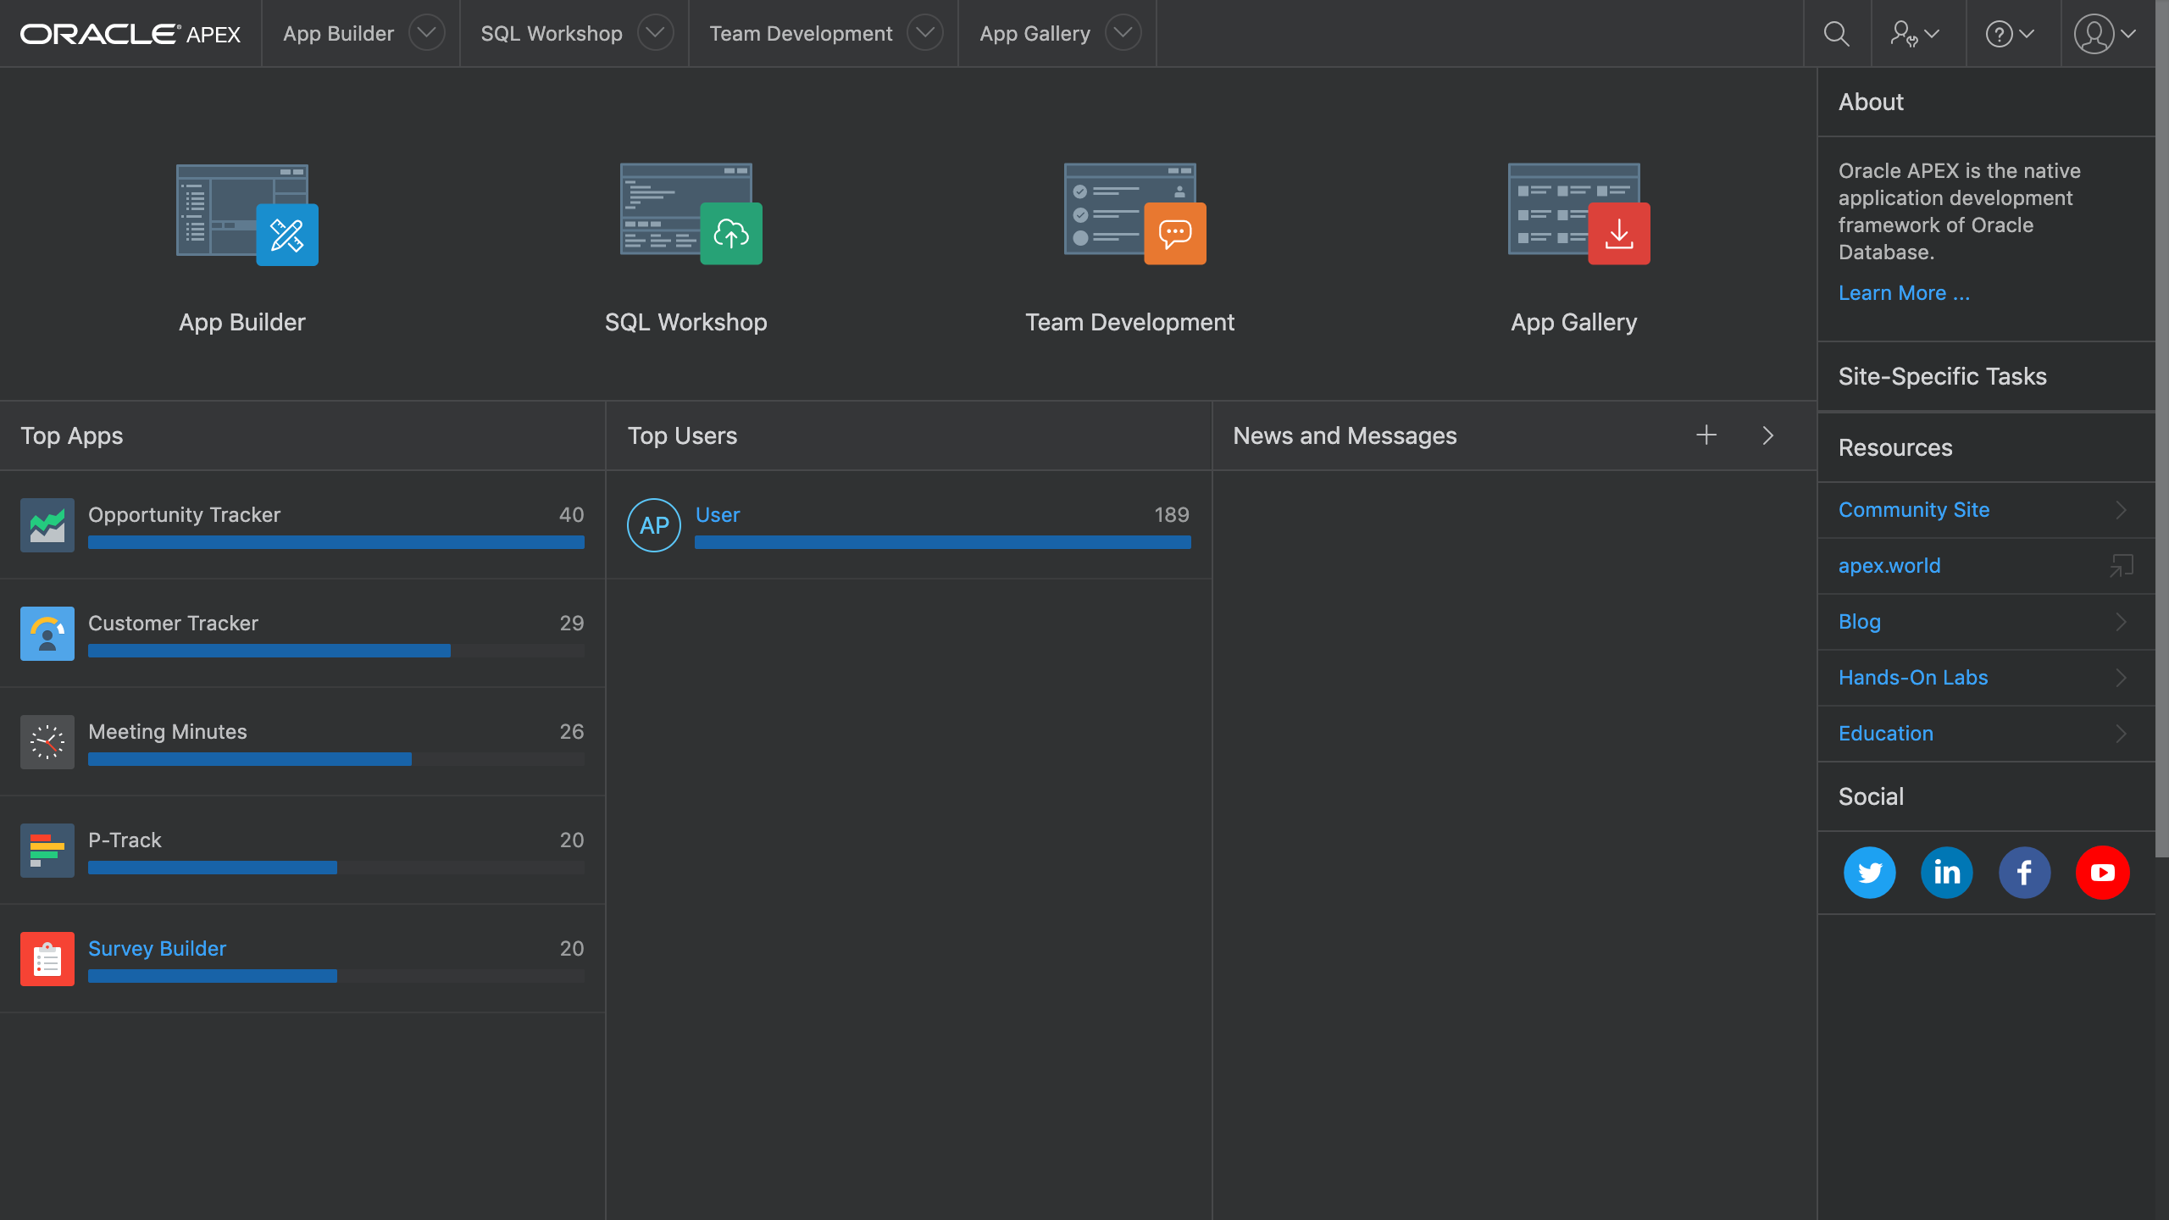Viewport: 2169px width, 1220px height.
Task: Select App Gallery in the top navigation
Action: pos(1035,34)
